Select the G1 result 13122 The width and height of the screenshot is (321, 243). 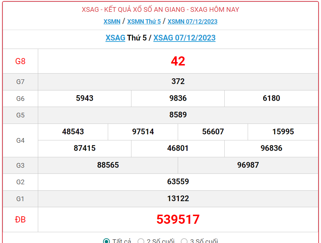pyautogui.click(x=178, y=198)
